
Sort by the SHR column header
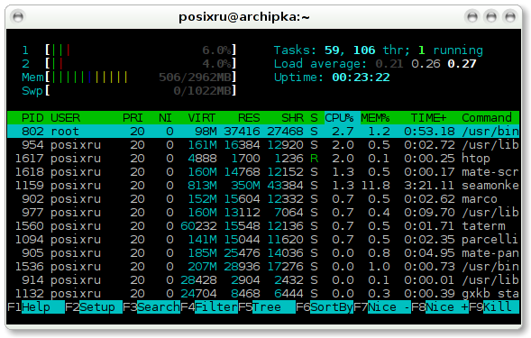[x=293, y=117]
